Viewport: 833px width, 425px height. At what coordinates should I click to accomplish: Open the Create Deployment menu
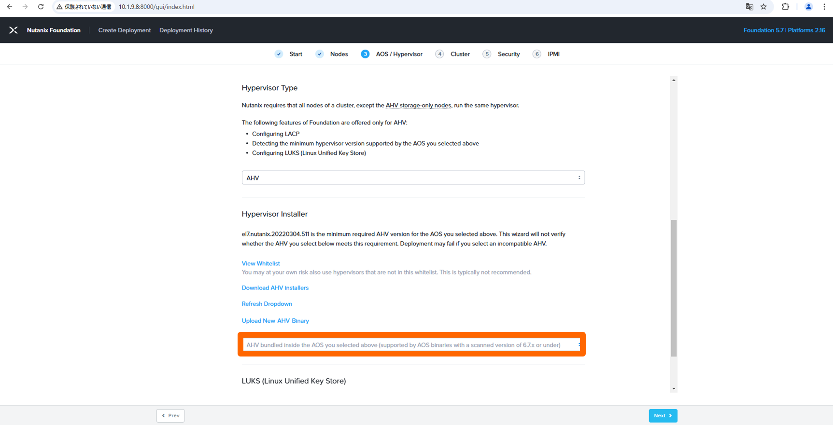(125, 30)
